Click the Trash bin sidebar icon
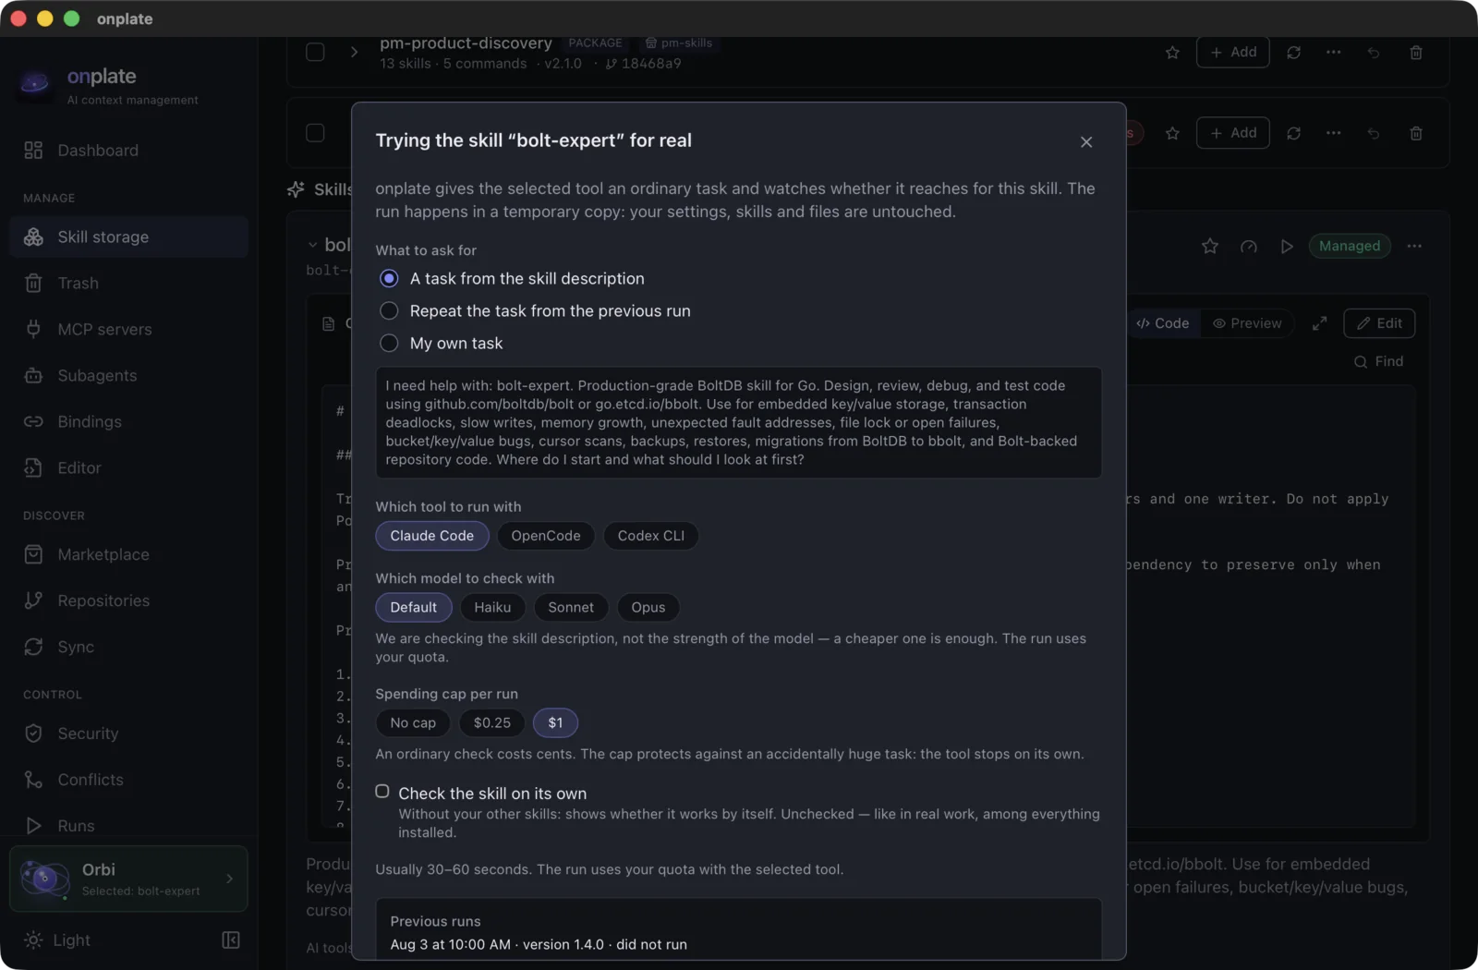The height and width of the screenshot is (970, 1478). tap(33, 284)
